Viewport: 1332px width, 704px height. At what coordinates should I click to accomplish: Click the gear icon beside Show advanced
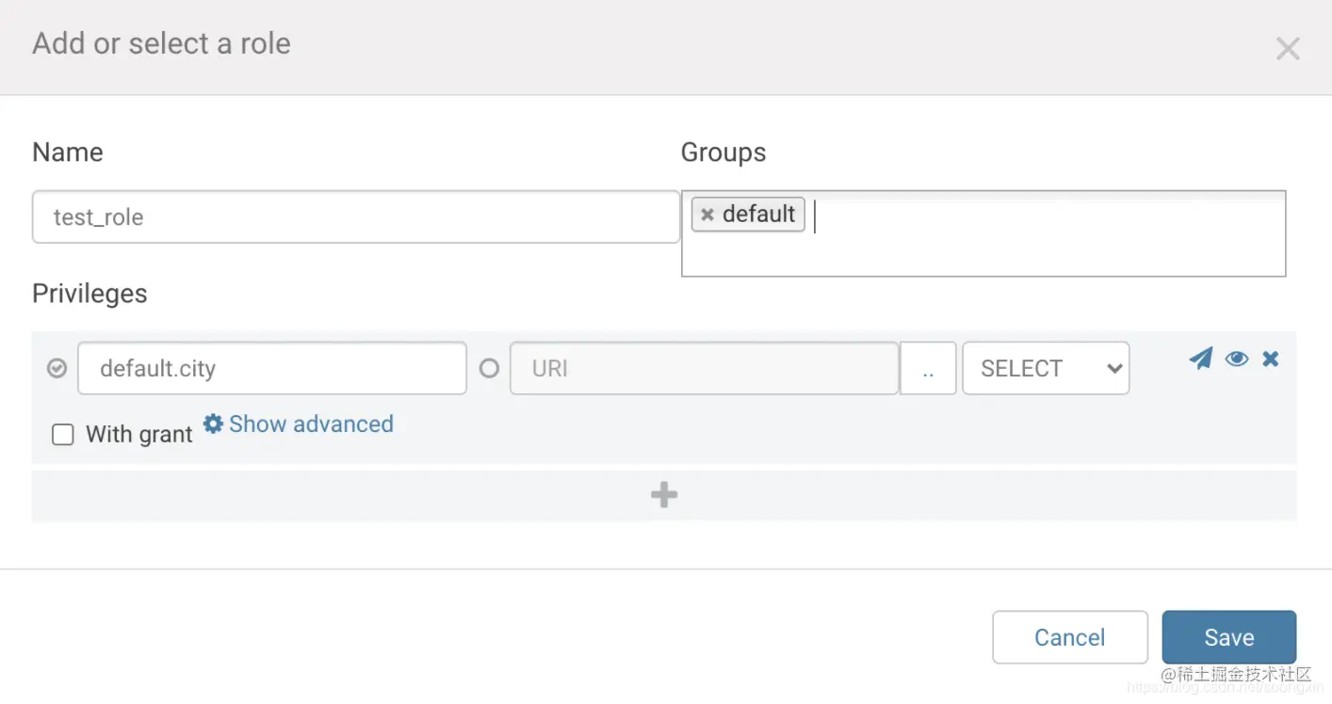pos(214,424)
